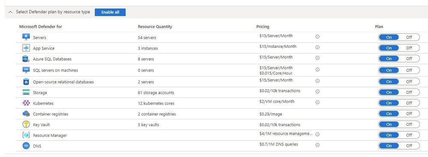The height and width of the screenshot is (157, 428).
Task: Click the '2 container registries' cell
Action: coord(157,114)
